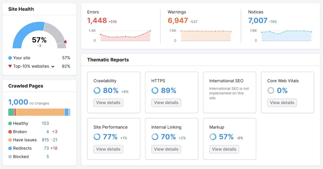
Task: Click the Redirects change +18
Action: pos(54,148)
